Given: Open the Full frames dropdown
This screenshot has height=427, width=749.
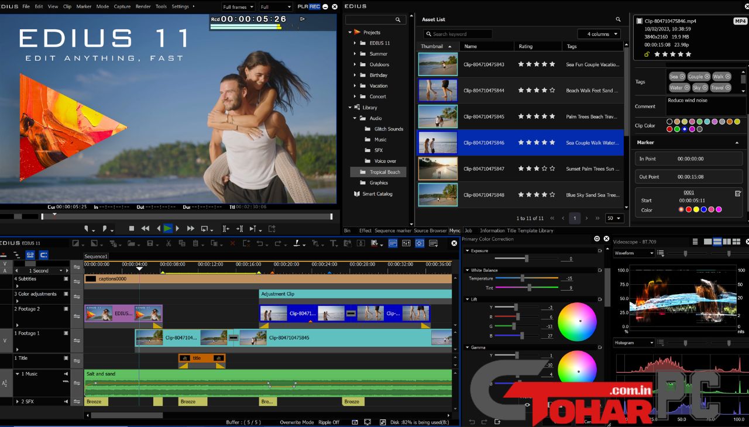Looking at the screenshot, I should (x=239, y=7).
